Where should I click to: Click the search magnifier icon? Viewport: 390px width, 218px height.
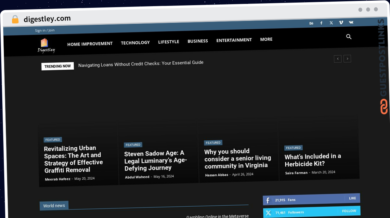(349, 37)
